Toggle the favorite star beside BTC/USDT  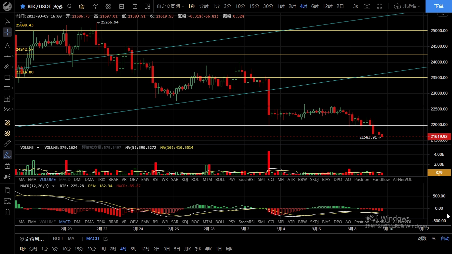point(23,6)
